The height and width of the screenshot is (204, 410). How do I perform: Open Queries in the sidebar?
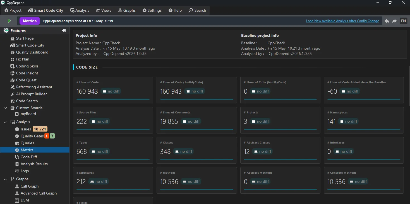pyautogui.click(x=27, y=143)
